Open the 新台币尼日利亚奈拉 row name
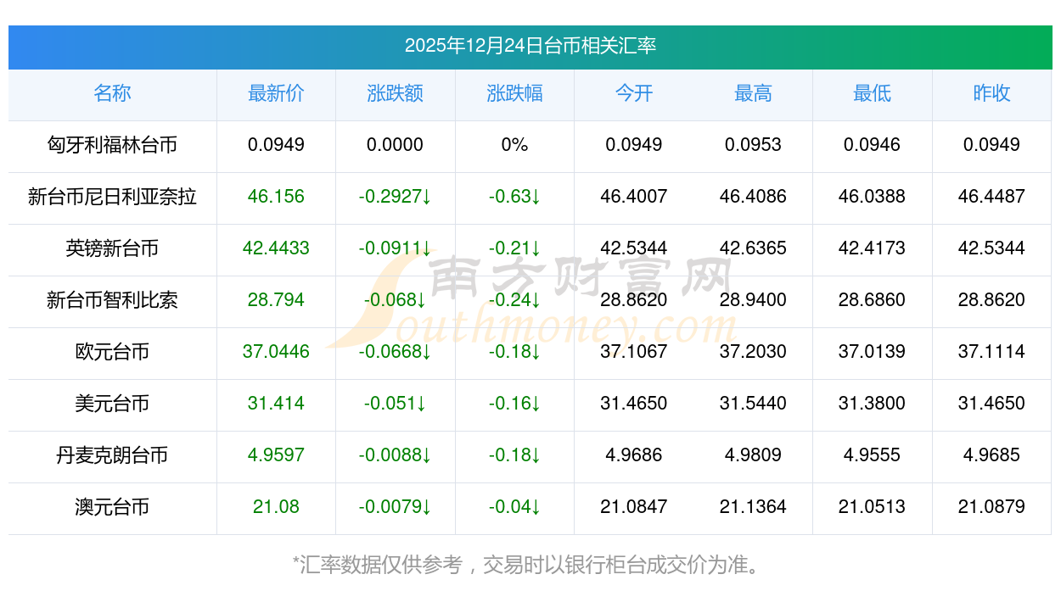 pyautogui.click(x=112, y=197)
